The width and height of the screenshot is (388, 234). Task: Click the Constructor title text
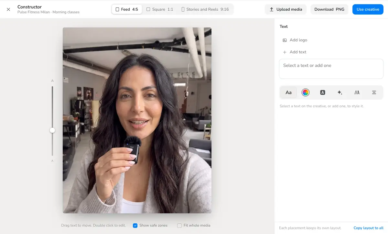[29, 7]
